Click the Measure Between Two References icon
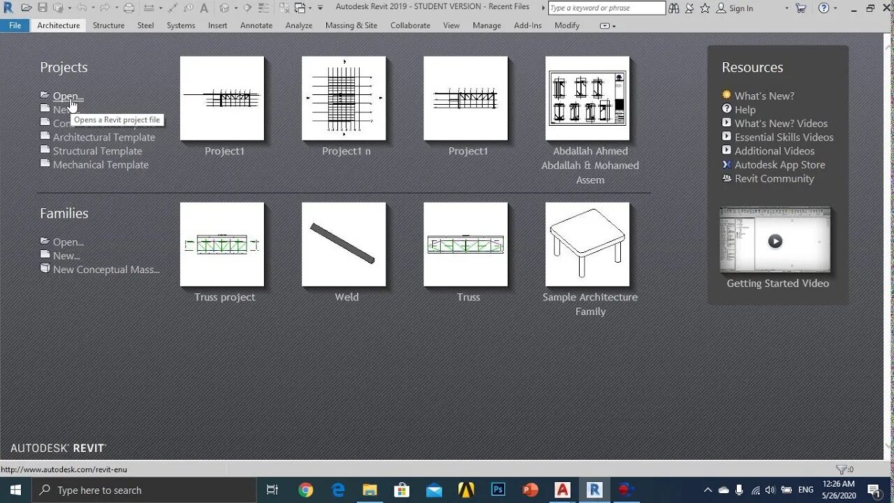This screenshot has height=503, width=894. [x=149, y=8]
